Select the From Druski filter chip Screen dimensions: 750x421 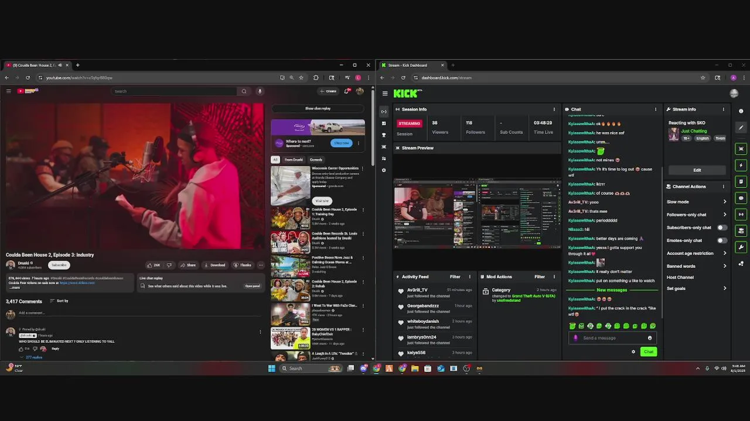coord(294,160)
